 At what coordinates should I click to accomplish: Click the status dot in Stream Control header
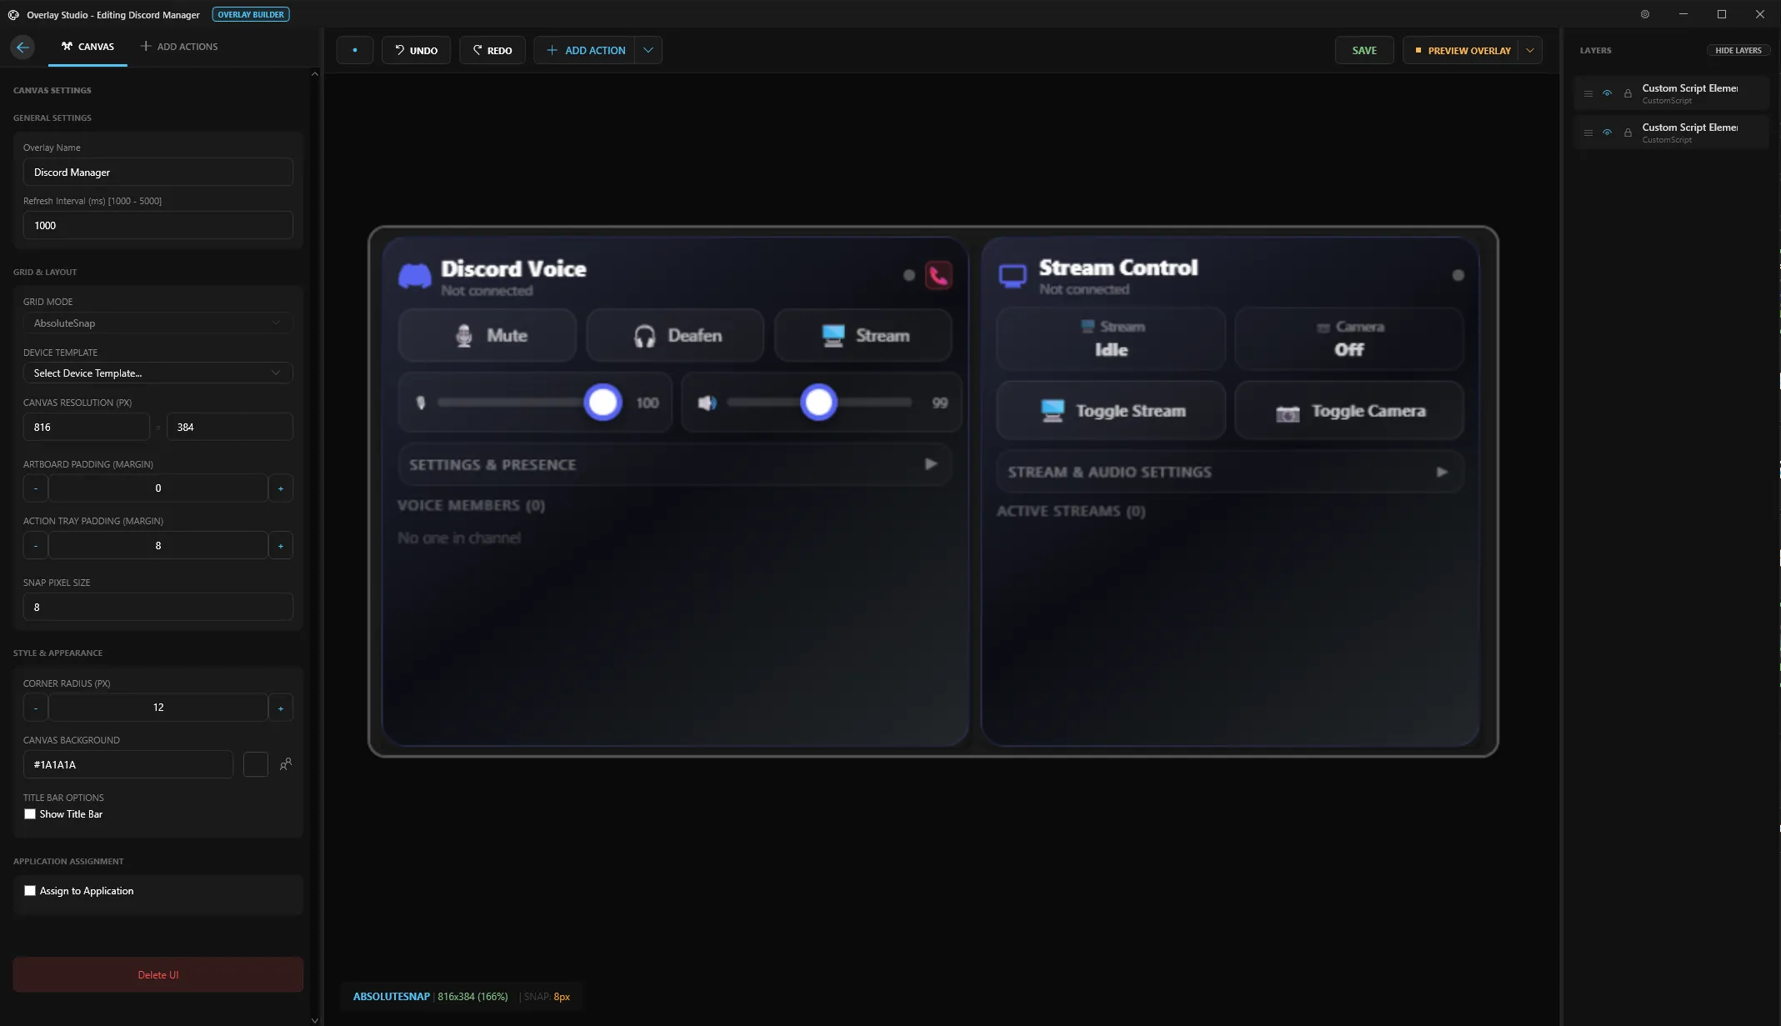click(x=1458, y=275)
